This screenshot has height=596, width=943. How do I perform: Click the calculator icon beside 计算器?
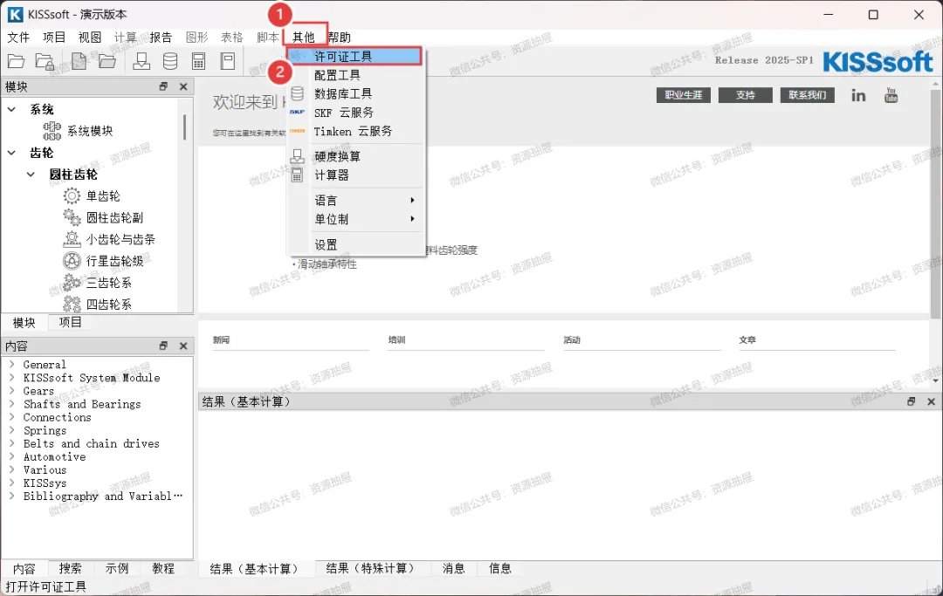(x=297, y=175)
